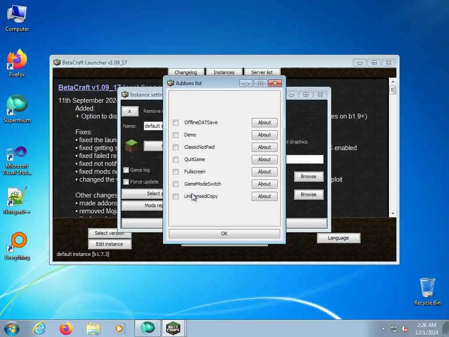Close the Instance settings window
The height and width of the screenshot is (337, 449).
(320, 95)
